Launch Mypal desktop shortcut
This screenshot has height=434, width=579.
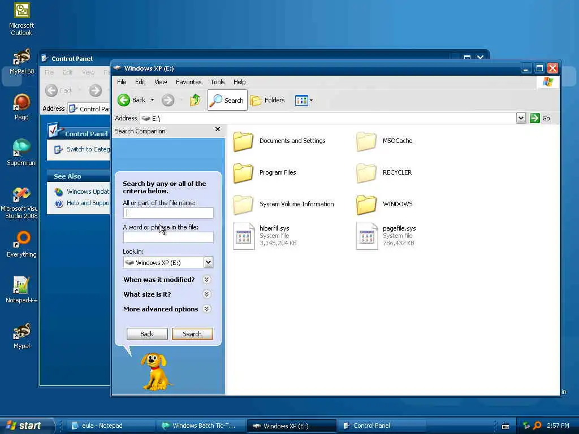point(21,336)
